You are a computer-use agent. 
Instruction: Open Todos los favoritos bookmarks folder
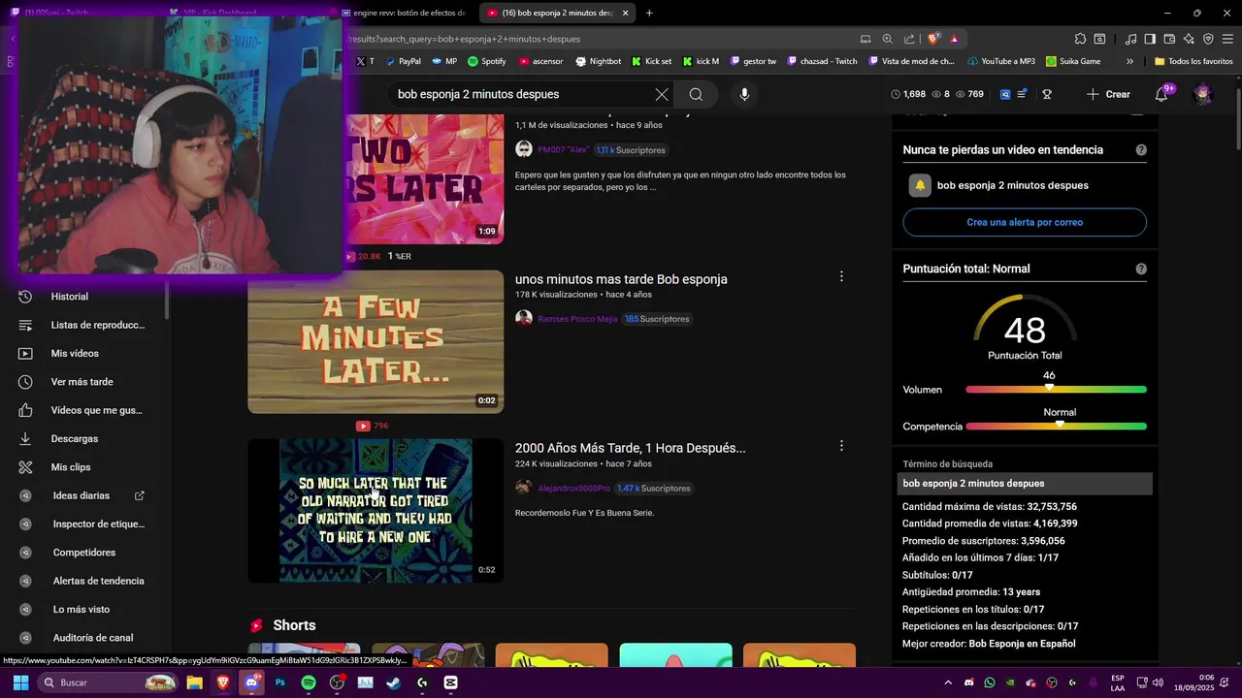(1193, 61)
